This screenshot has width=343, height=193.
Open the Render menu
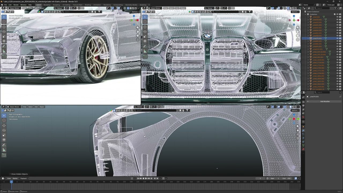tap(16, 5)
